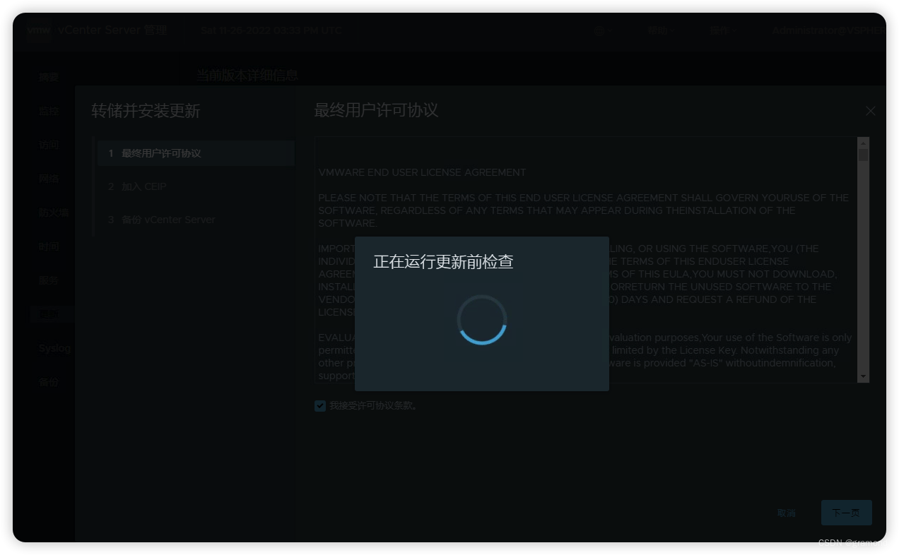
Task: Open the language globe dropdown in header
Action: tap(602, 31)
